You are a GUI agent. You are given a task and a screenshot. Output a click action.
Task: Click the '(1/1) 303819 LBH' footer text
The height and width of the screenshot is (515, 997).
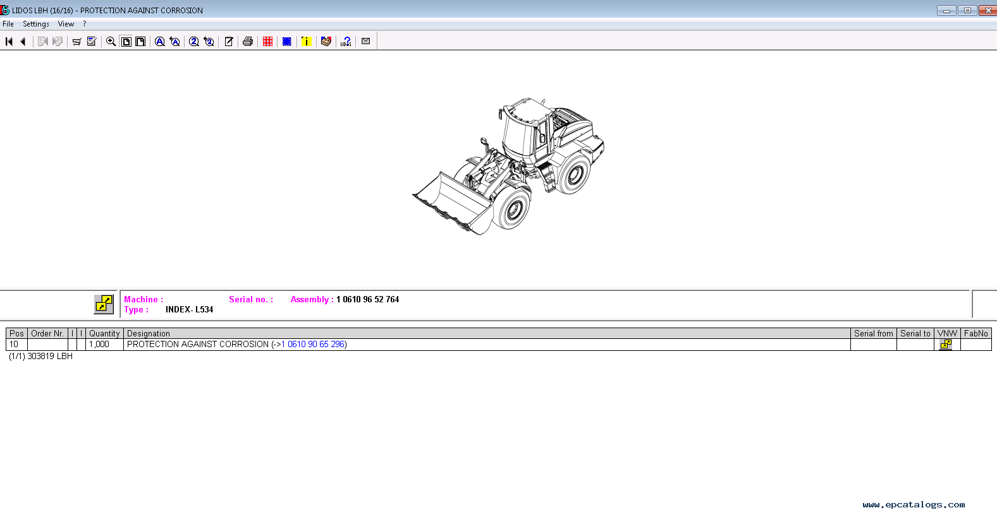tap(41, 357)
